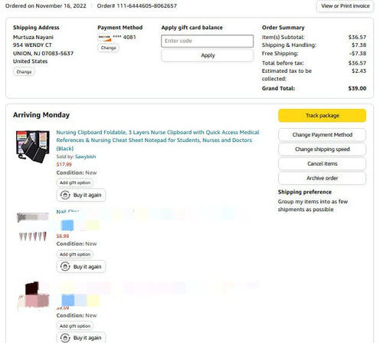
Task: Apply the gift card balance
Action: point(207,55)
